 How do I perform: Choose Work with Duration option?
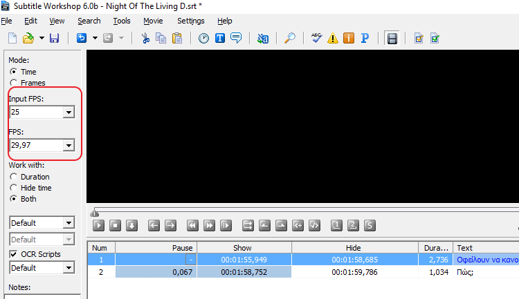[13, 177]
